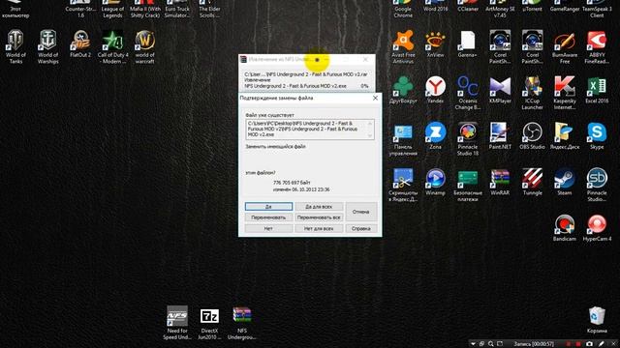Click recorder bar pencil draw icon
The image size is (620, 348).
tap(601, 344)
